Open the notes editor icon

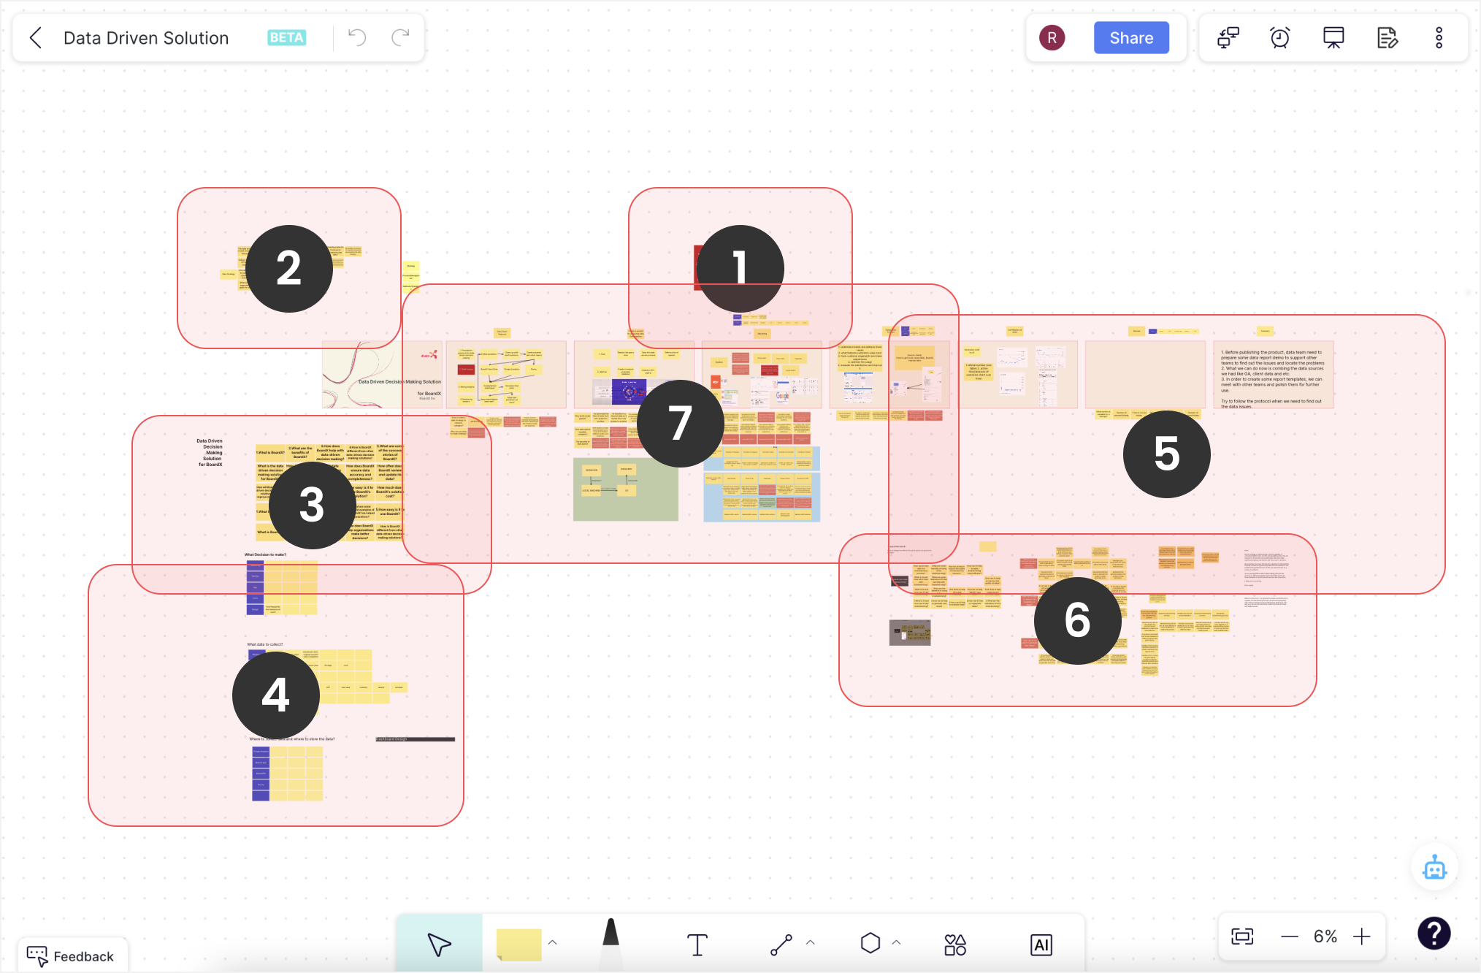click(x=1386, y=38)
